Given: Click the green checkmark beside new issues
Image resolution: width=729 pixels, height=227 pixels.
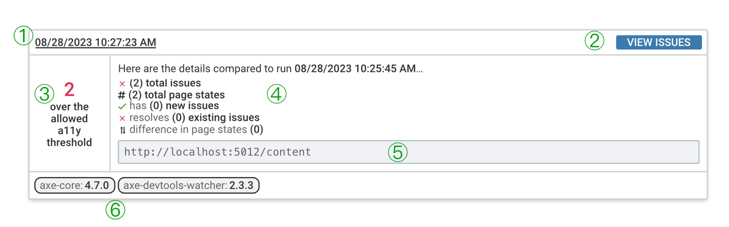Looking at the screenshot, I should pyautogui.click(x=122, y=106).
